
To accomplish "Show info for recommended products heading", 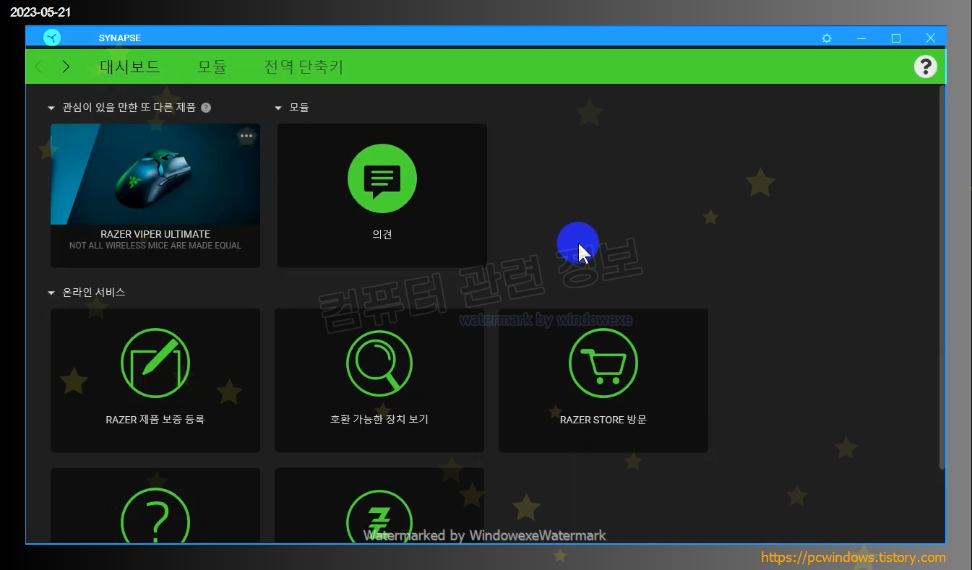I will coord(206,108).
